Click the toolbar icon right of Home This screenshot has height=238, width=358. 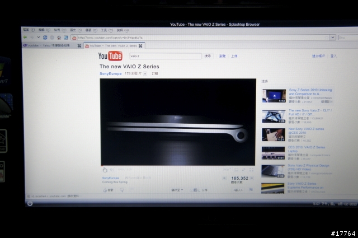coord(66,38)
